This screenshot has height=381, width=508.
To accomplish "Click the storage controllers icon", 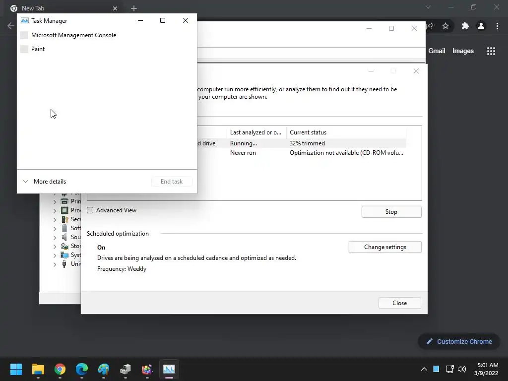I will click(x=64, y=246).
